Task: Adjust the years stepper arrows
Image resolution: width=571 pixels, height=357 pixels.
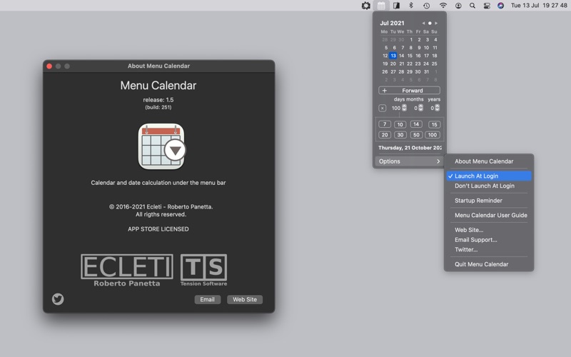Action: tap(437, 108)
